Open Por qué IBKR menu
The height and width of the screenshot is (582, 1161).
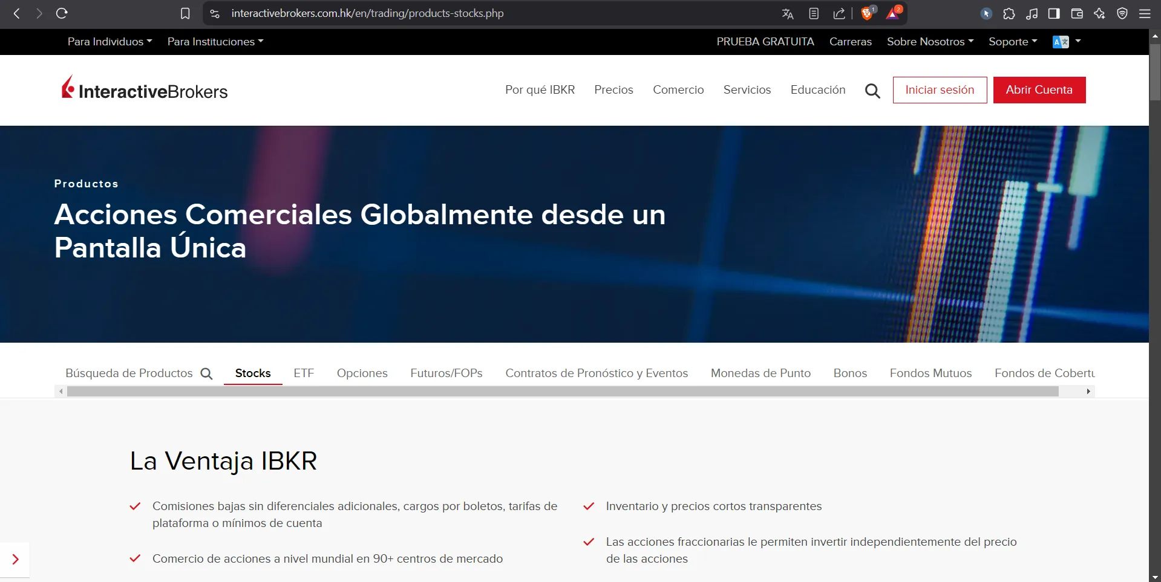tap(540, 89)
